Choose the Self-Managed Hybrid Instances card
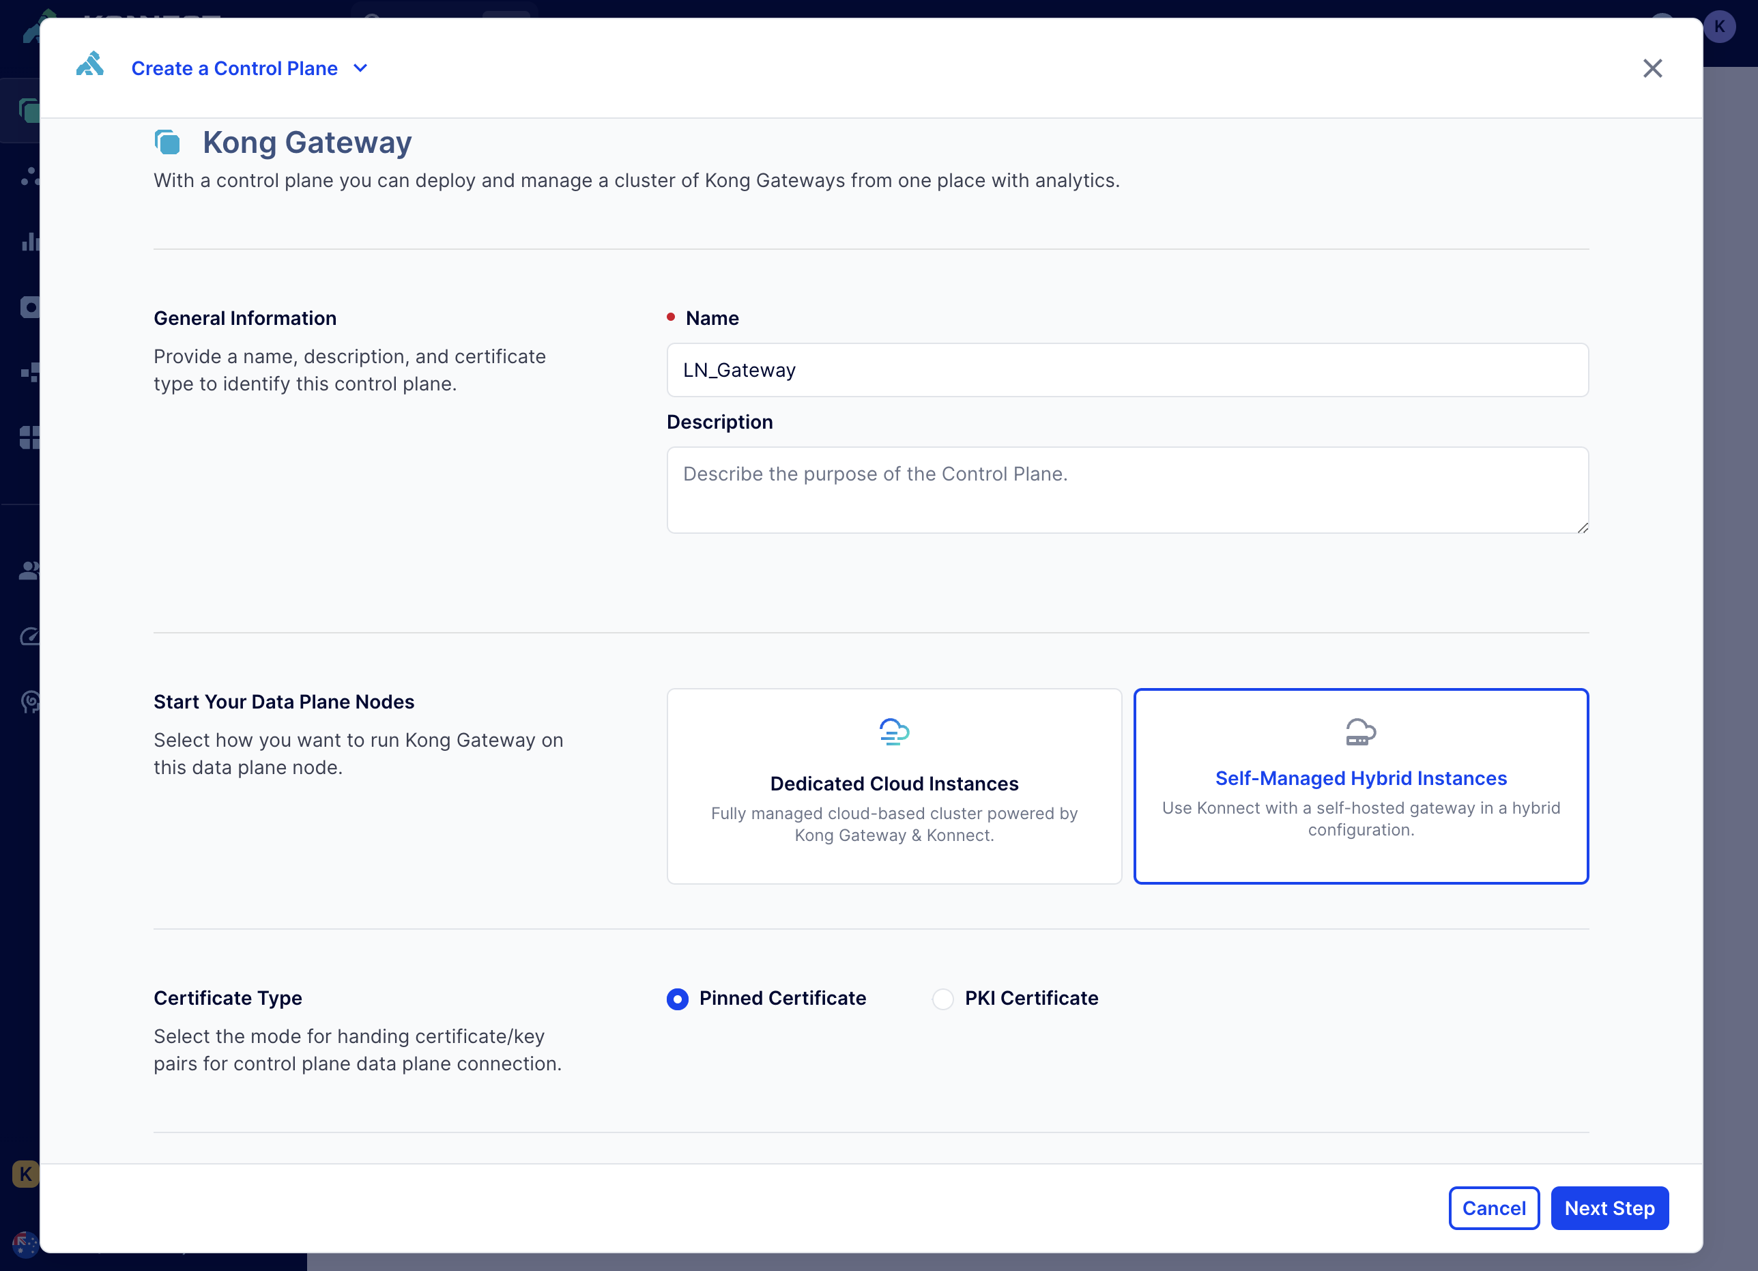This screenshot has height=1271, width=1758. 1360,786
